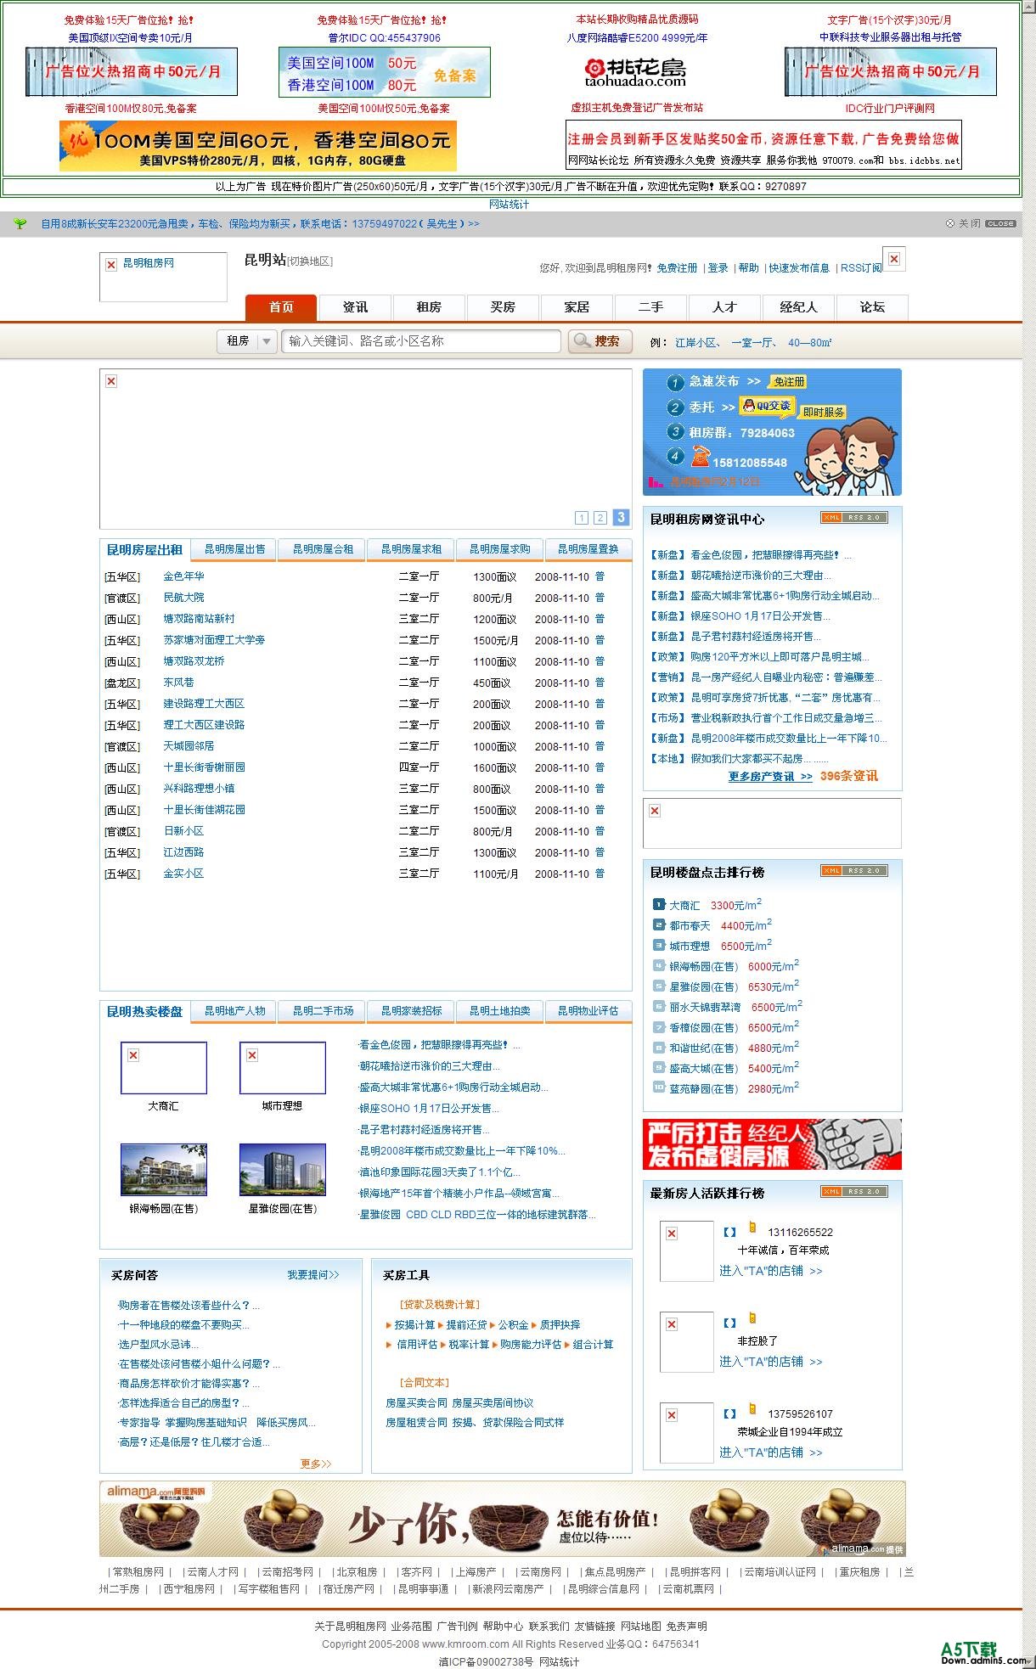Click the green sprout icon in notice bar
Viewport: 1036px width, 1669px height.
[20, 224]
